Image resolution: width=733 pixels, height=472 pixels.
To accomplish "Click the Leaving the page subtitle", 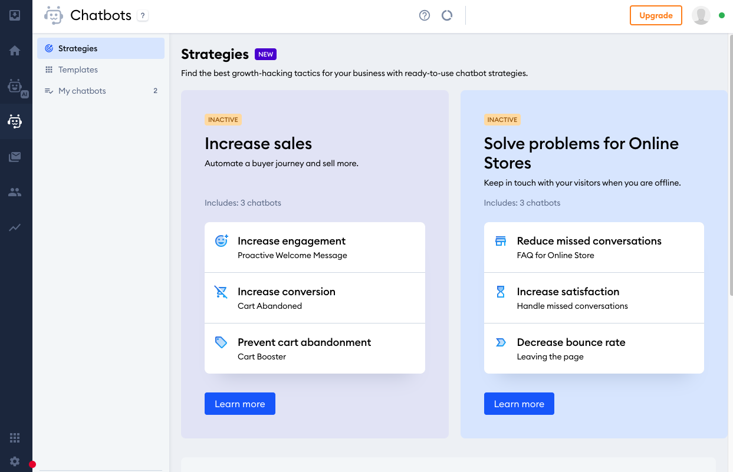I will tap(550, 357).
